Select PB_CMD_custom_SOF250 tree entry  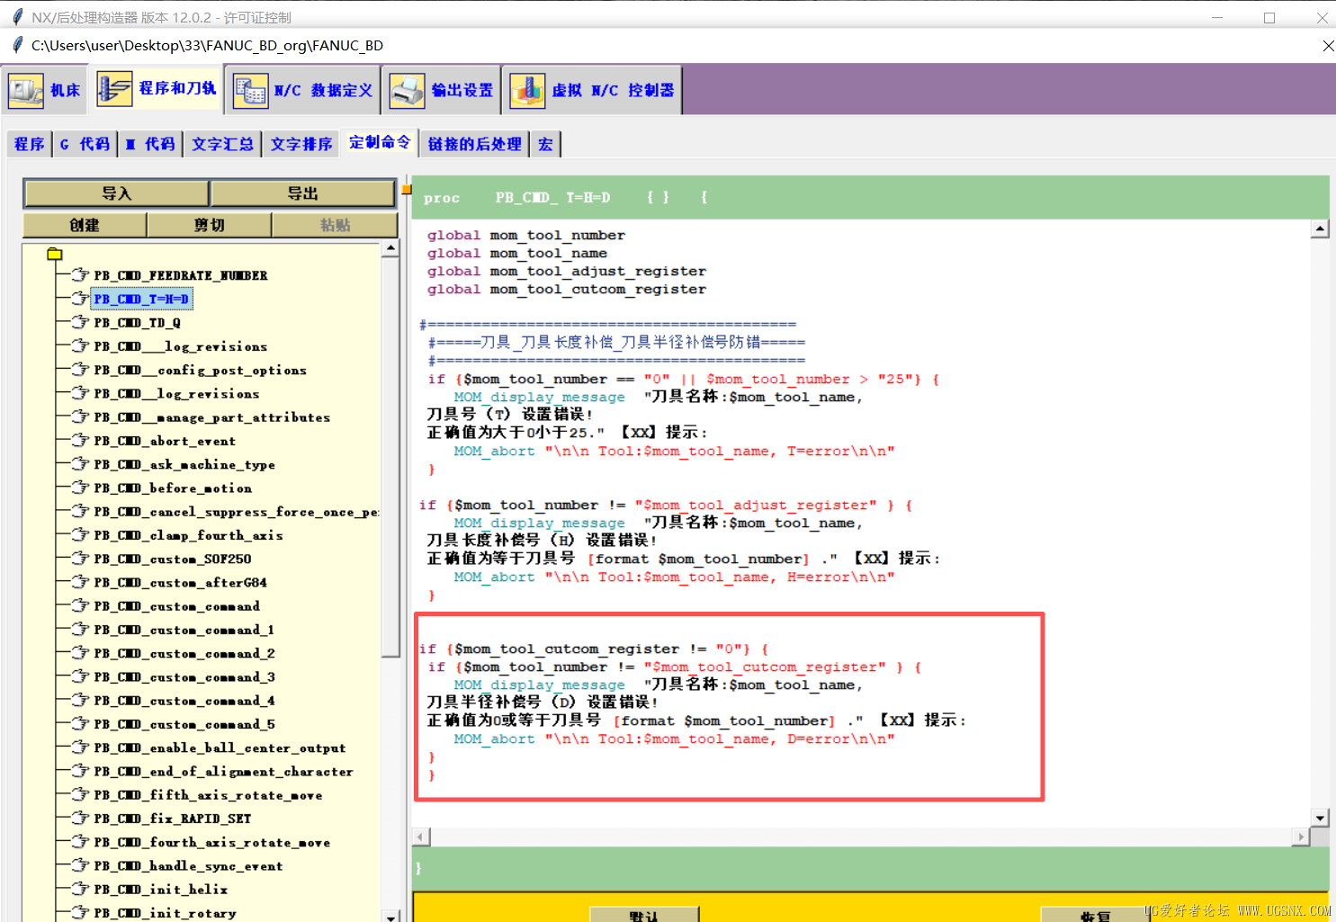coord(173,559)
